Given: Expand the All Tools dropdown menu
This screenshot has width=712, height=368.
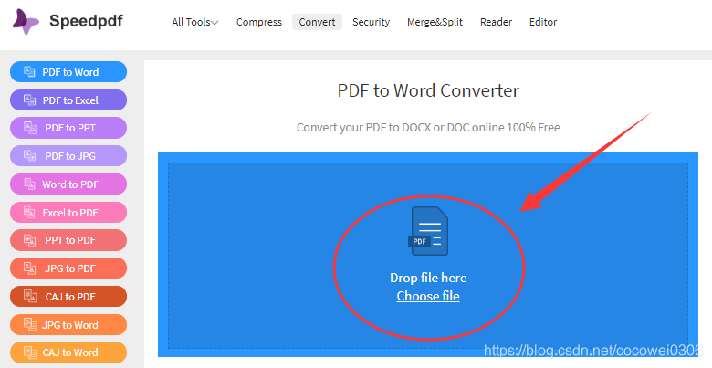Looking at the screenshot, I should [x=194, y=22].
